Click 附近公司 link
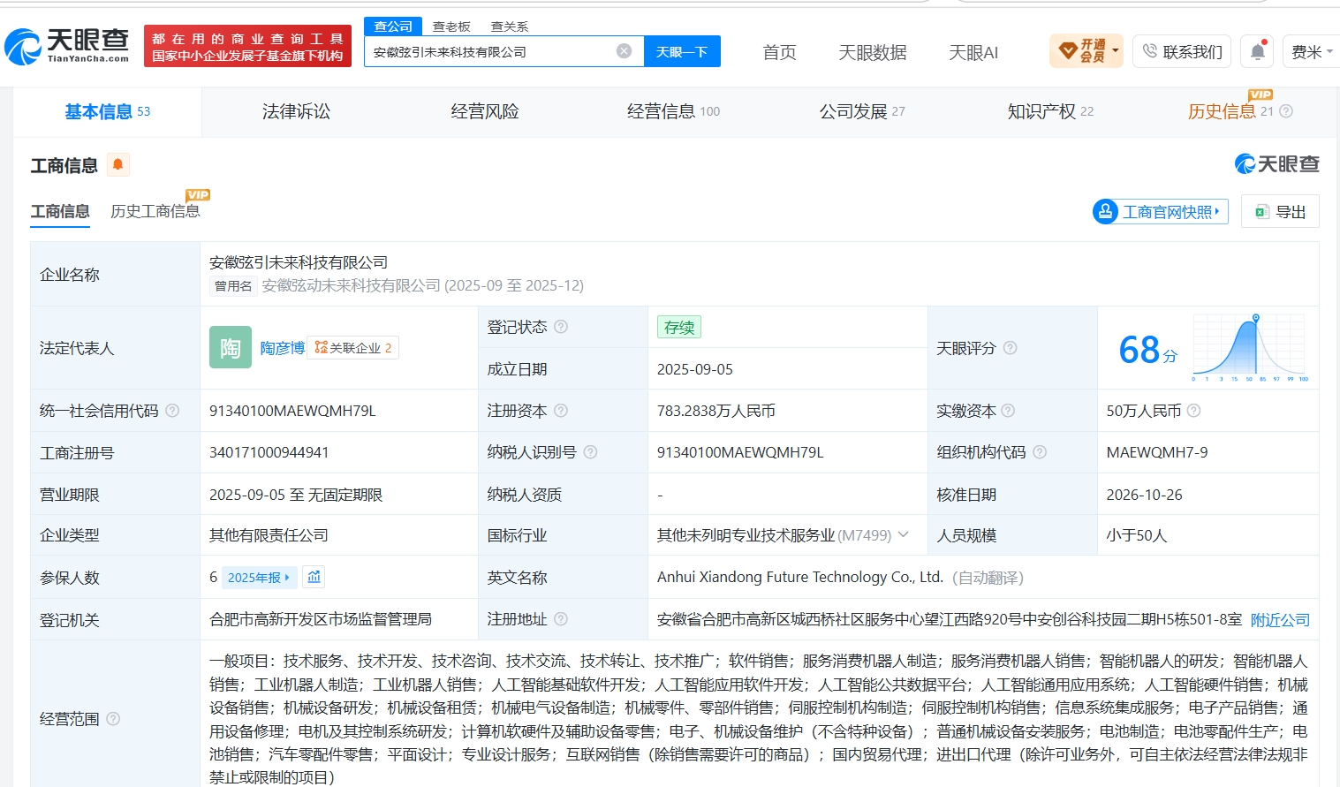 click(1280, 620)
